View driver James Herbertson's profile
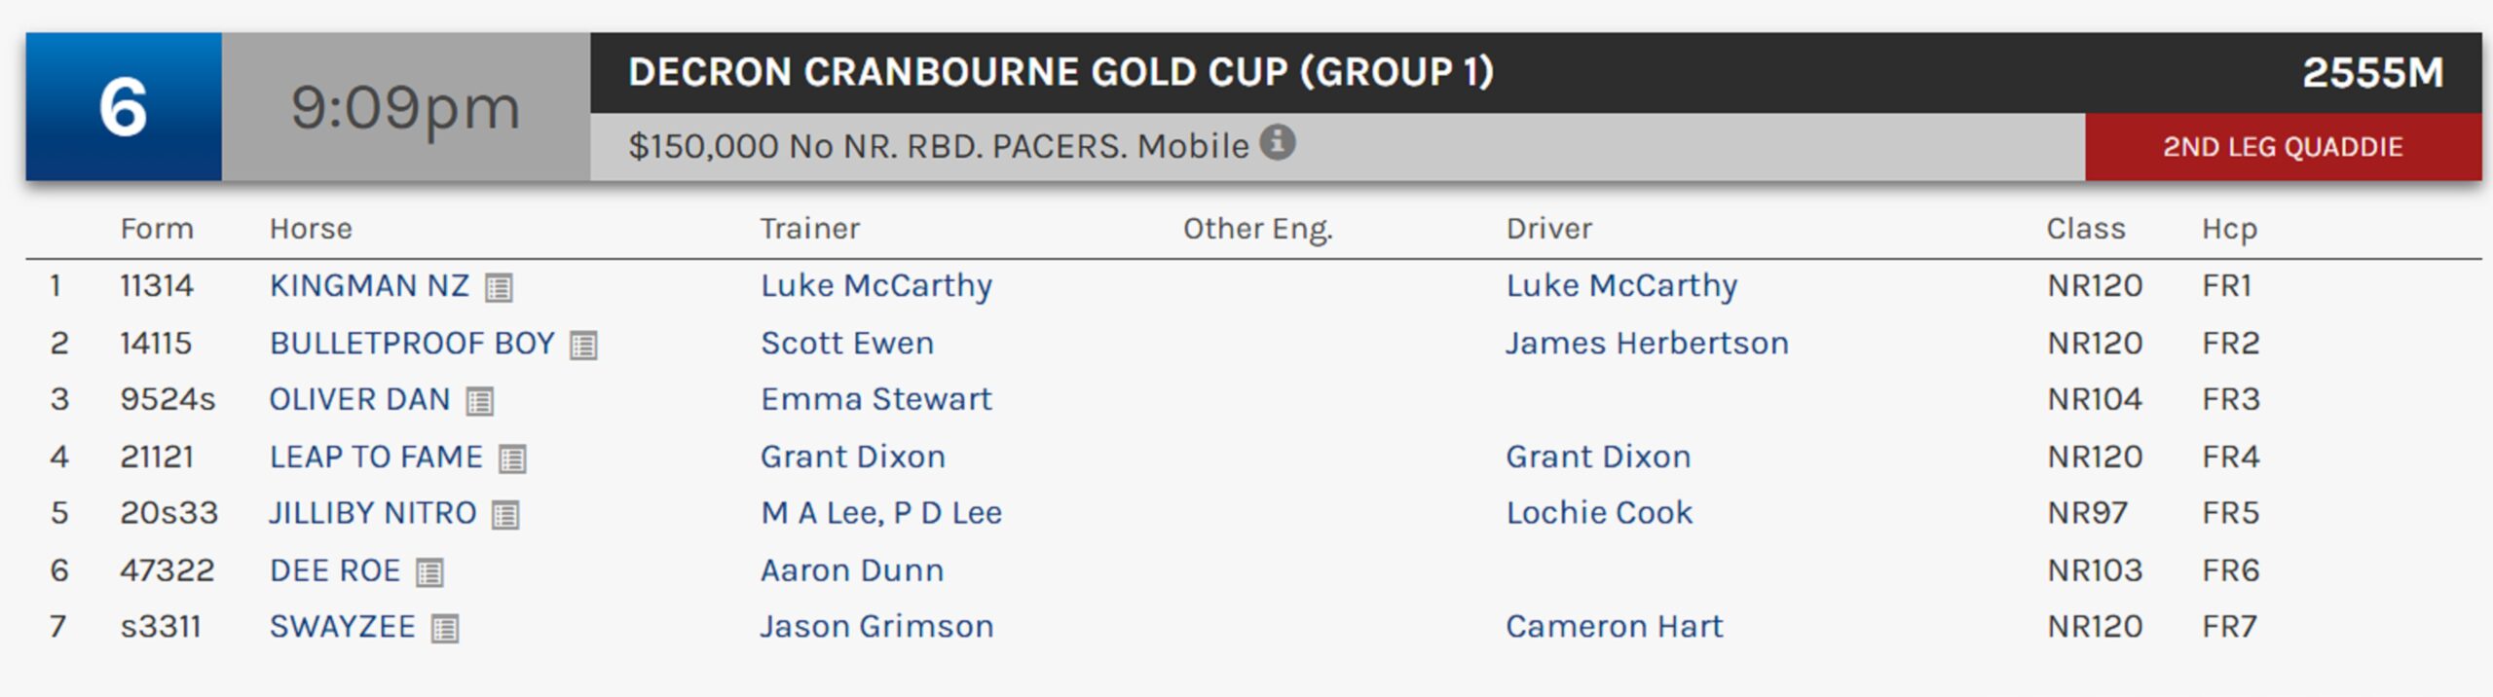This screenshot has width=2493, height=697. 1647,344
